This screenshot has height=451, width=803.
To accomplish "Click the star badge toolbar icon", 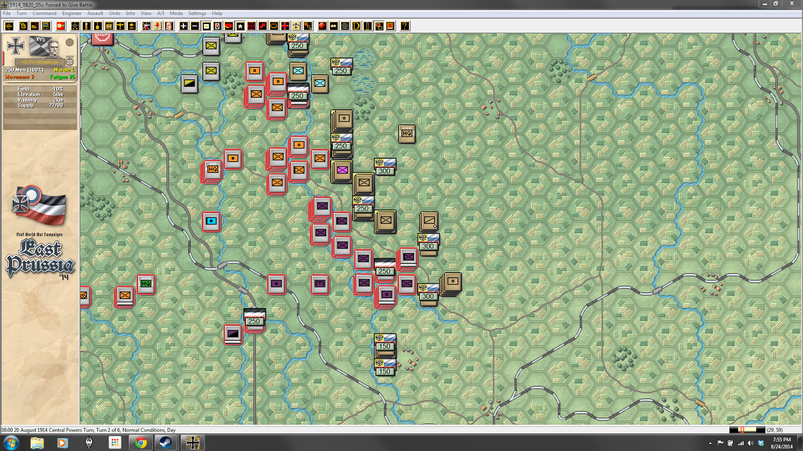I will (x=75, y=26).
